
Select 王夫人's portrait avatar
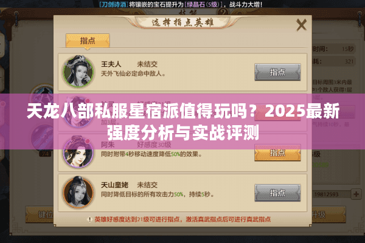coord(78,71)
